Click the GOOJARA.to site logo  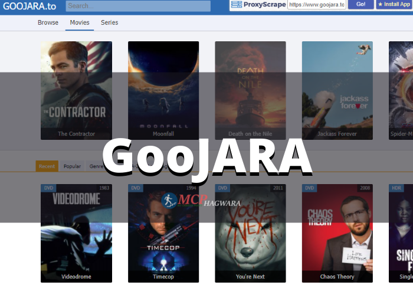pyautogui.click(x=29, y=6)
